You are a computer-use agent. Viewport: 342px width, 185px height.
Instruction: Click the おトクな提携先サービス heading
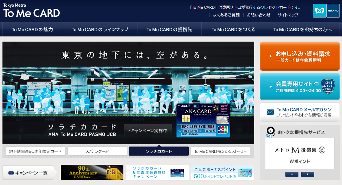(x=301, y=132)
